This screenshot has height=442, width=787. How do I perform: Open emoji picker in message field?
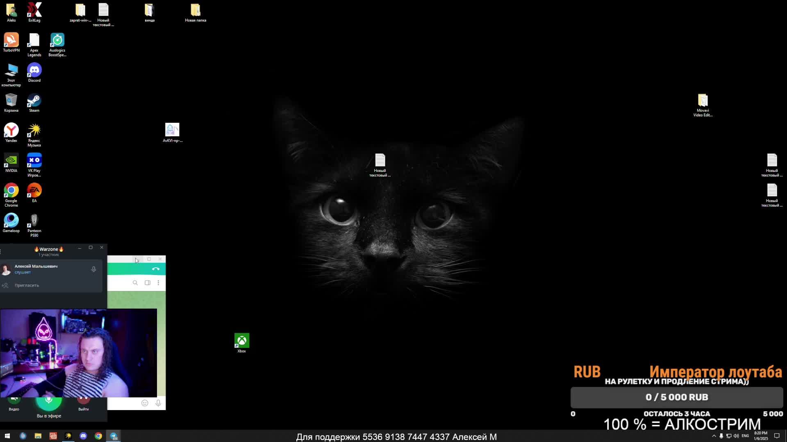click(145, 403)
